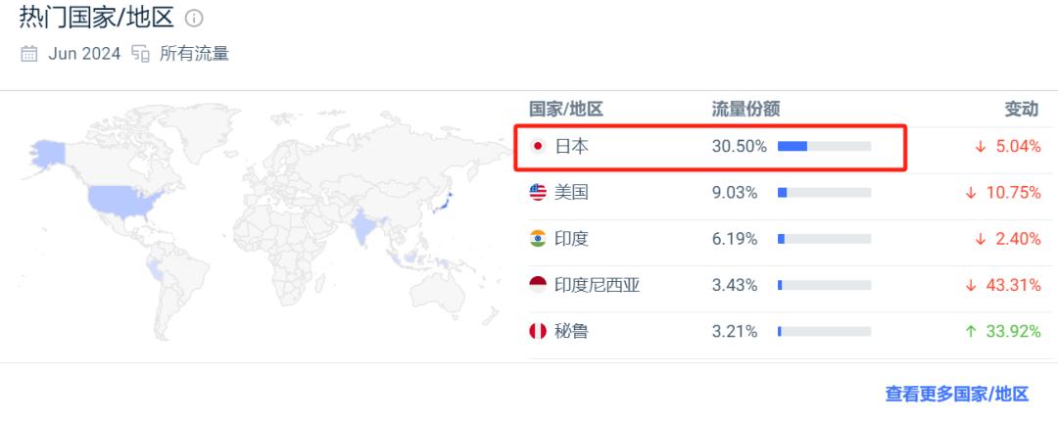This screenshot has height=424, width=1058.
Task: Select the 印度尼西亚 country name
Action: pos(598,285)
